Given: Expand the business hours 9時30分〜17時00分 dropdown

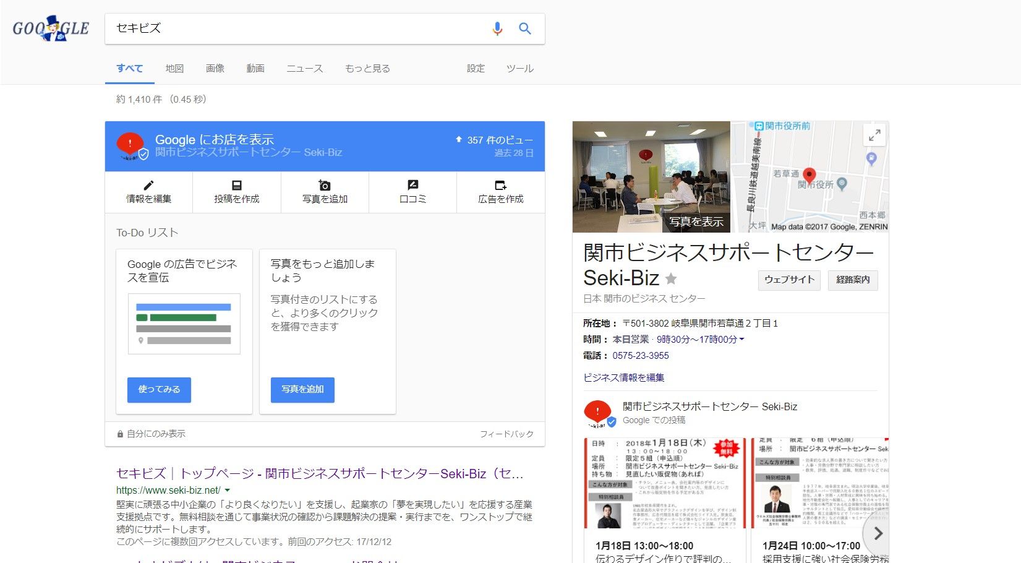Looking at the screenshot, I should [x=701, y=340].
